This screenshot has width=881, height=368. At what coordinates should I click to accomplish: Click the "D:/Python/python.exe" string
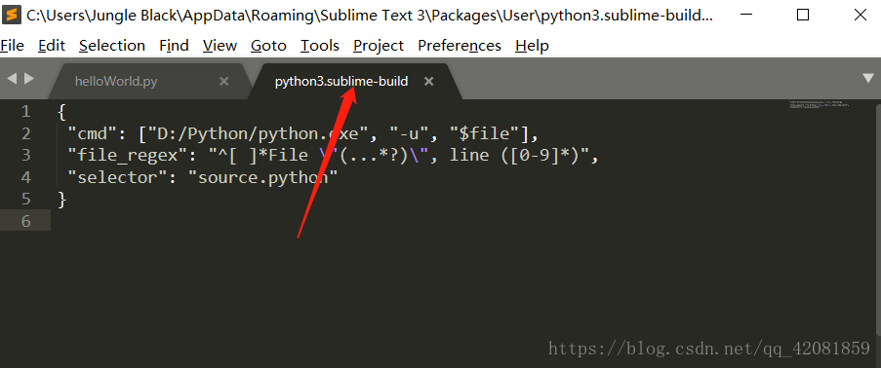coord(259,133)
